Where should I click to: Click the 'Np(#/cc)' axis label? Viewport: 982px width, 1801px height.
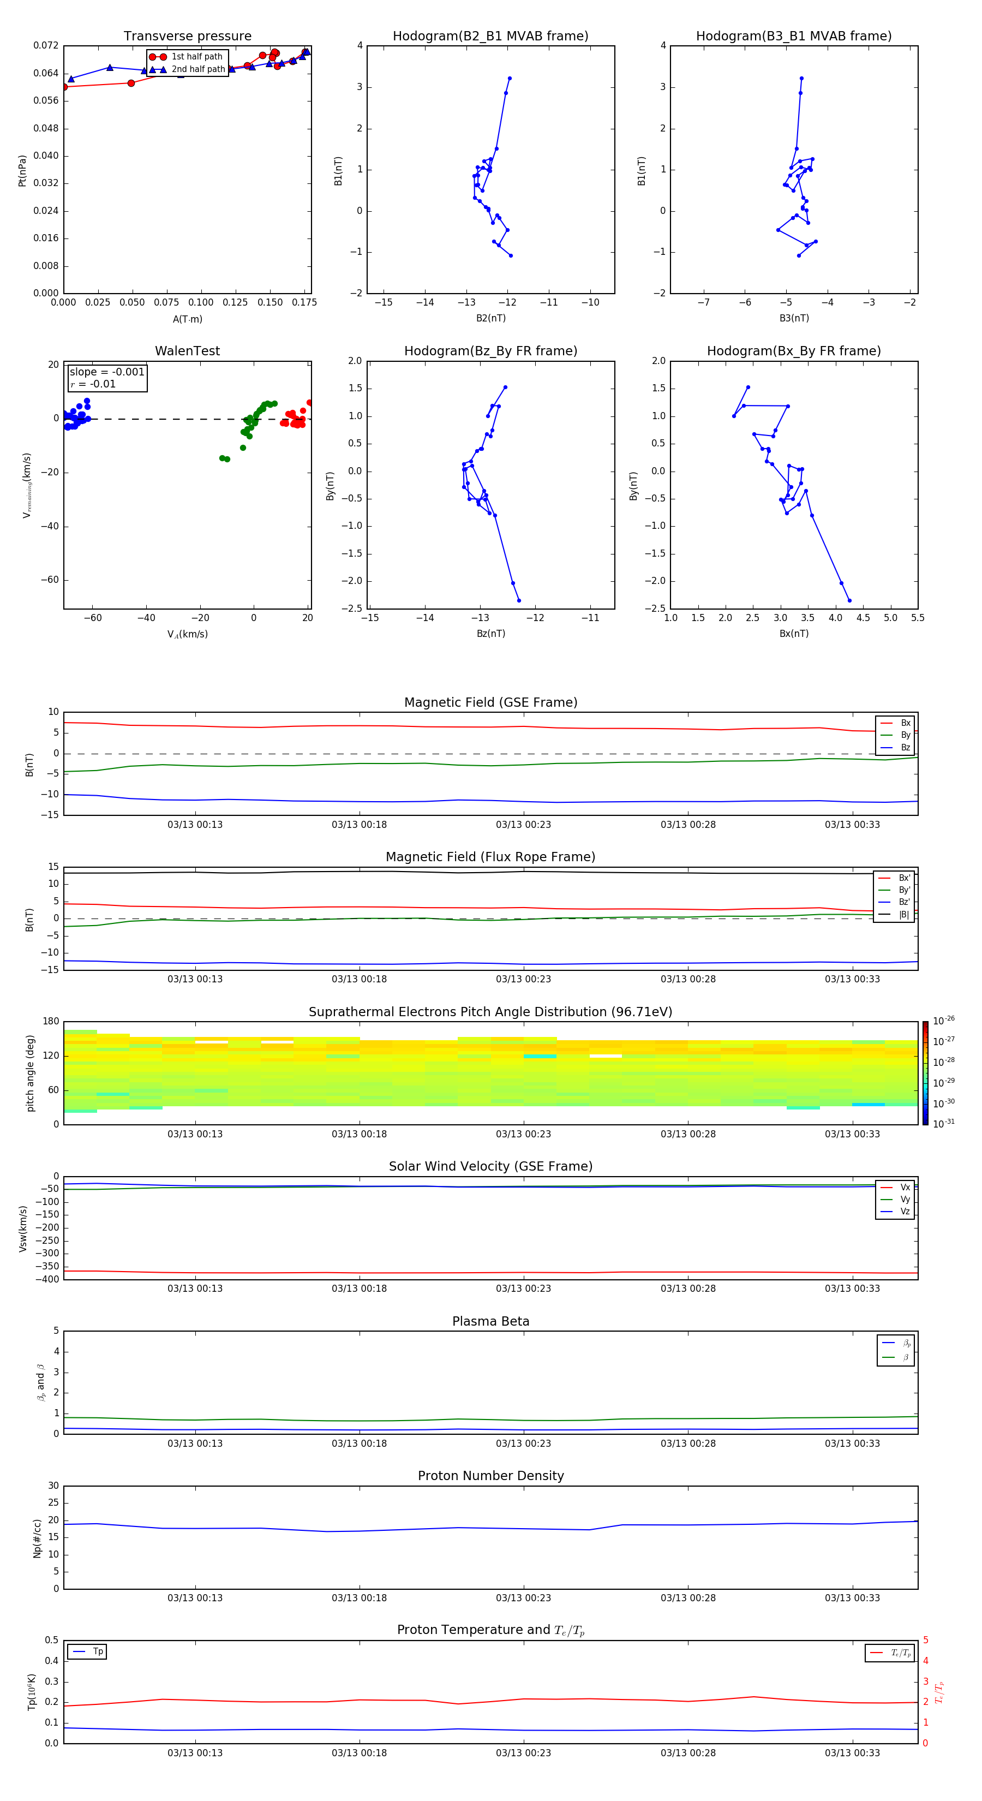coord(37,1538)
